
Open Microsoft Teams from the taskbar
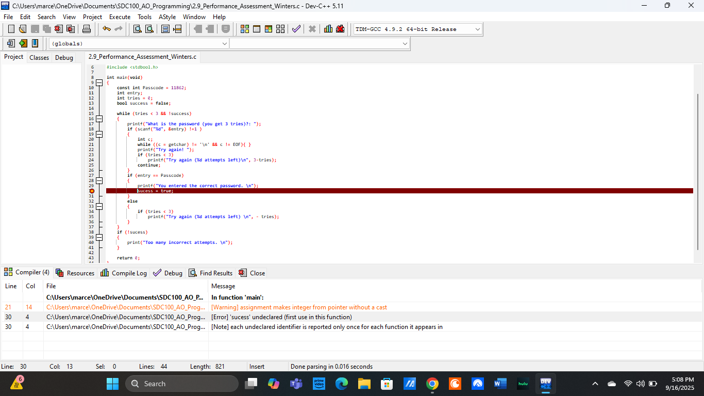(x=296, y=384)
